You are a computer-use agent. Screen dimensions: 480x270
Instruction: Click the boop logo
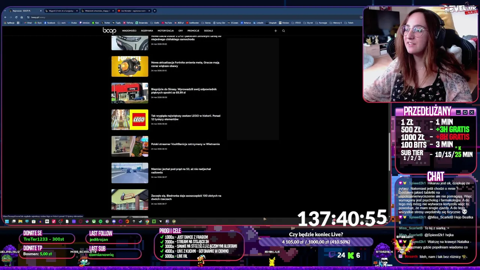click(x=109, y=30)
